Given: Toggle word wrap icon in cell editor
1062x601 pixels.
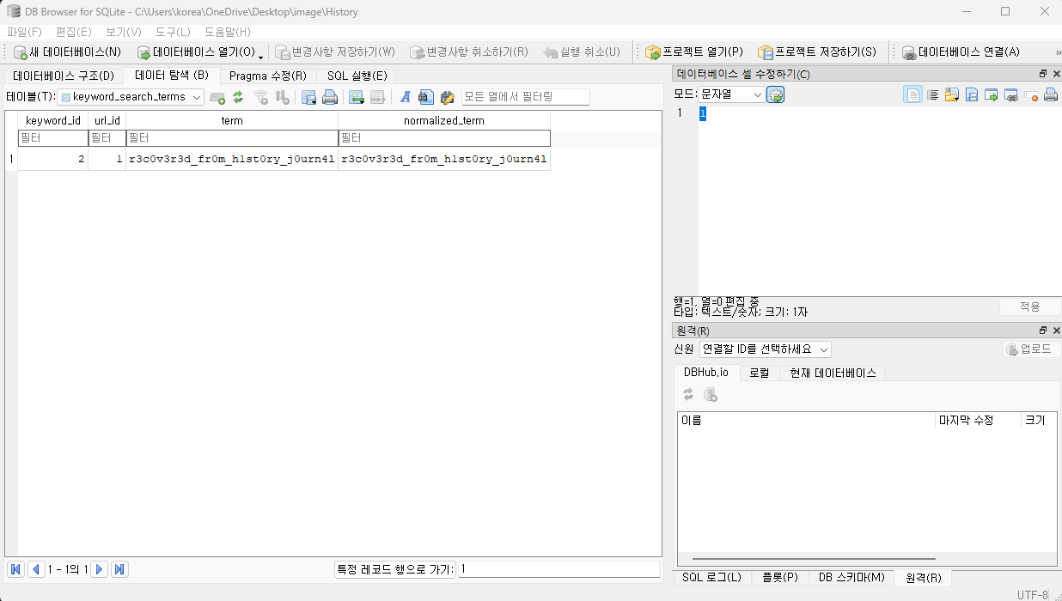Looking at the screenshot, I should point(932,95).
